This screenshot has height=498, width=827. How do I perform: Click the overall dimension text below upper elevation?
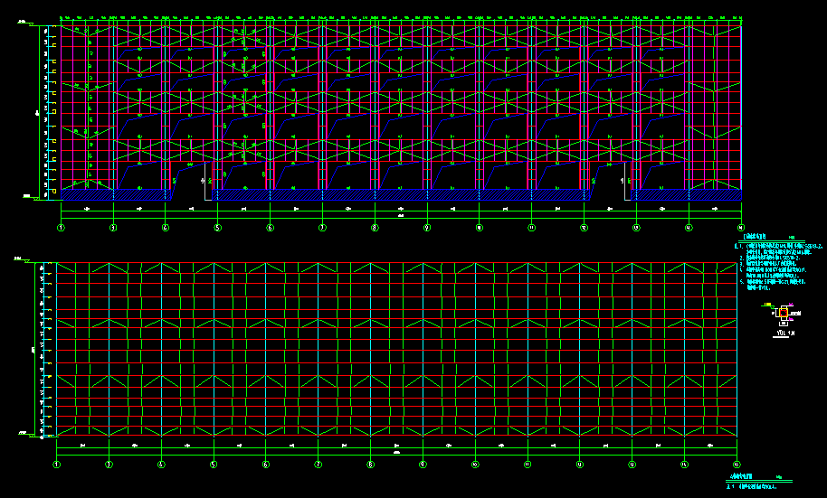point(401,215)
